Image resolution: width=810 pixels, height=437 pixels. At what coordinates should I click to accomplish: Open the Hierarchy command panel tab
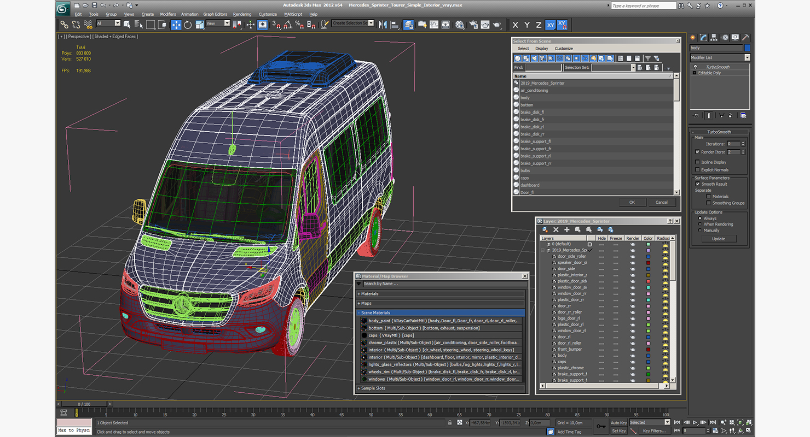click(x=715, y=38)
